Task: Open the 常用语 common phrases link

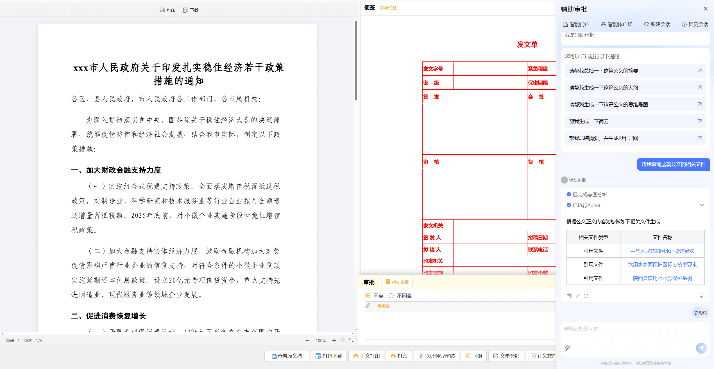Action: coord(383,306)
